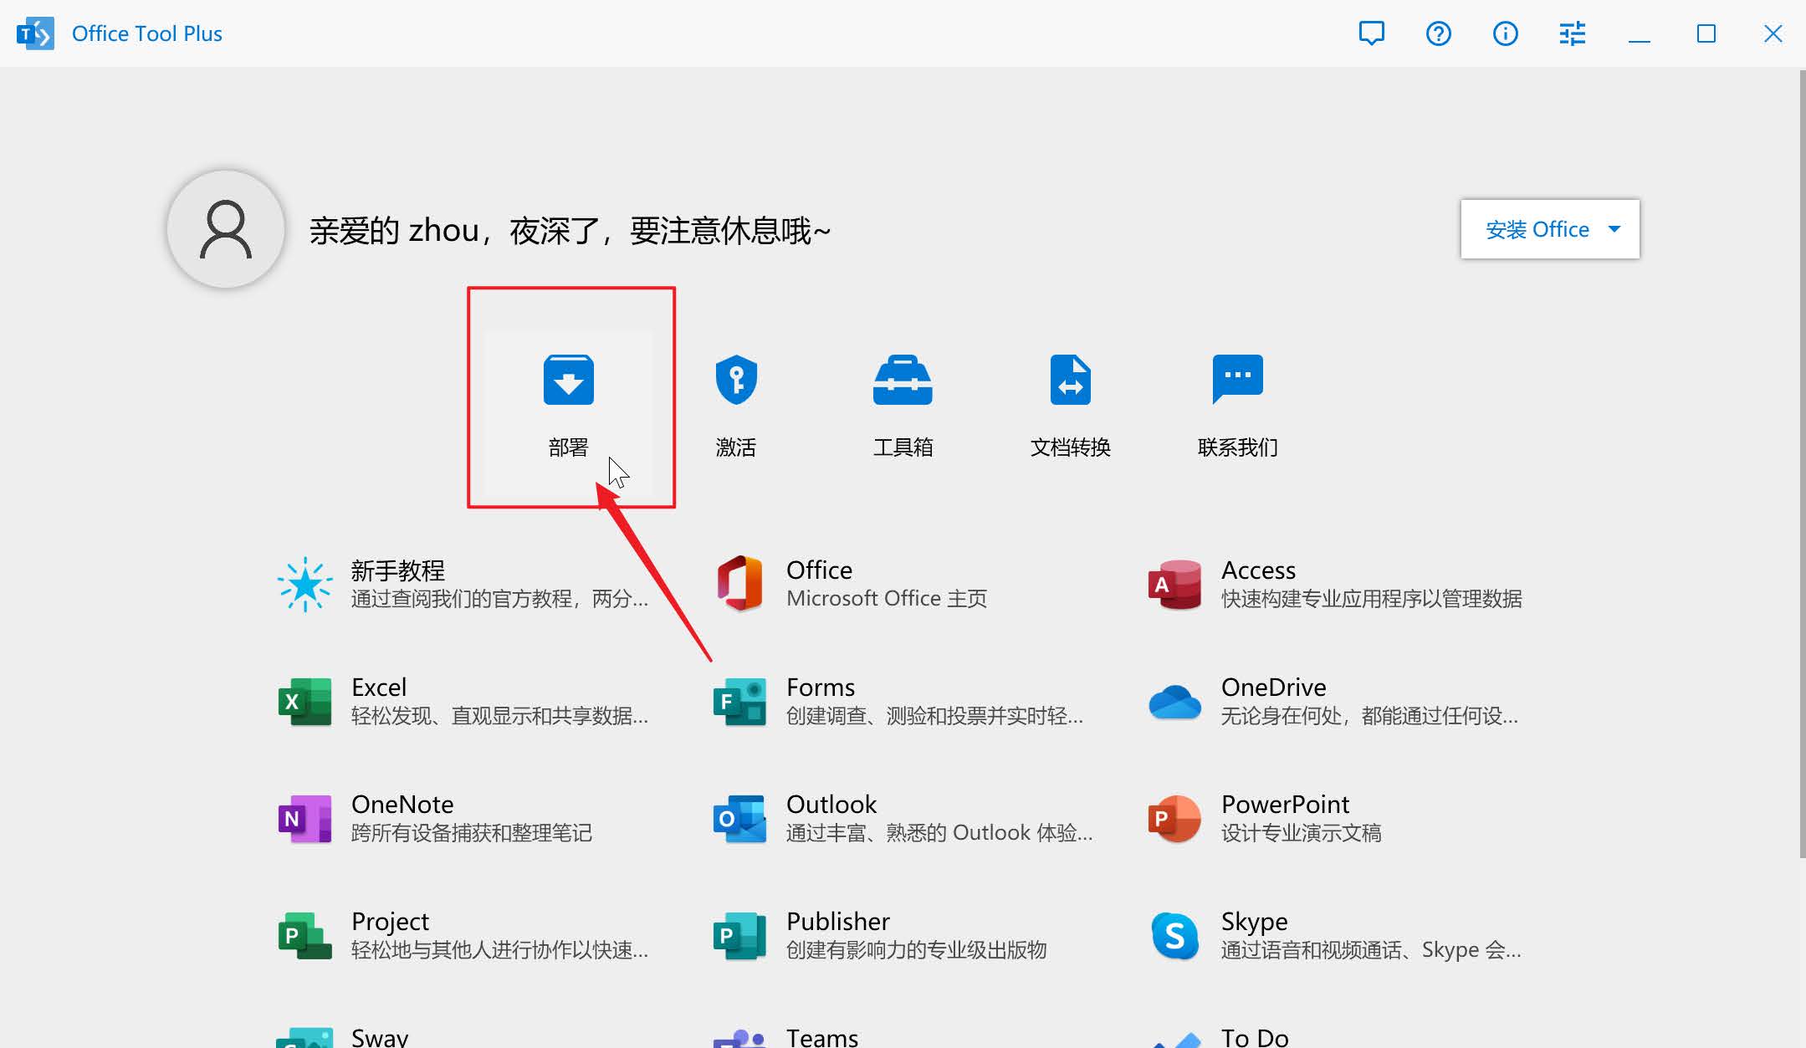Click the user avatar icon

[x=226, y=229]
